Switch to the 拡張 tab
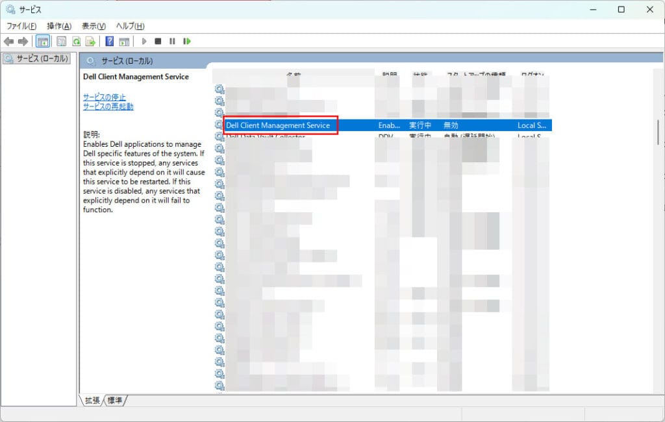Viewport: 665px width, 422px height. (92, 401)
